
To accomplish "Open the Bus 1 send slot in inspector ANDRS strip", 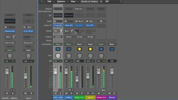I will [x=8, y=37].
